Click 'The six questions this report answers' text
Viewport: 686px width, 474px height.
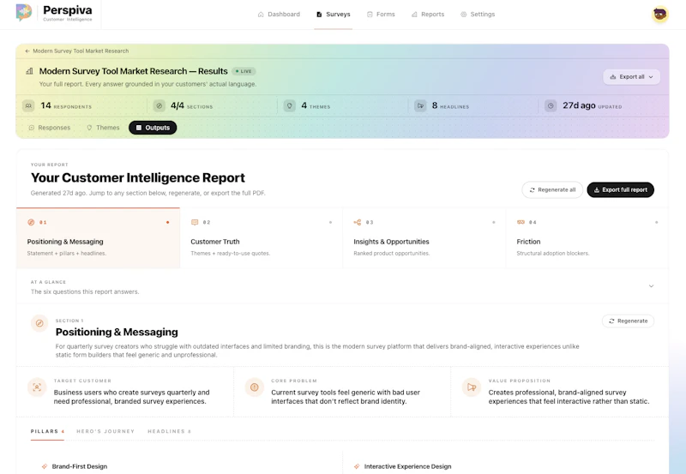[85, 291]
